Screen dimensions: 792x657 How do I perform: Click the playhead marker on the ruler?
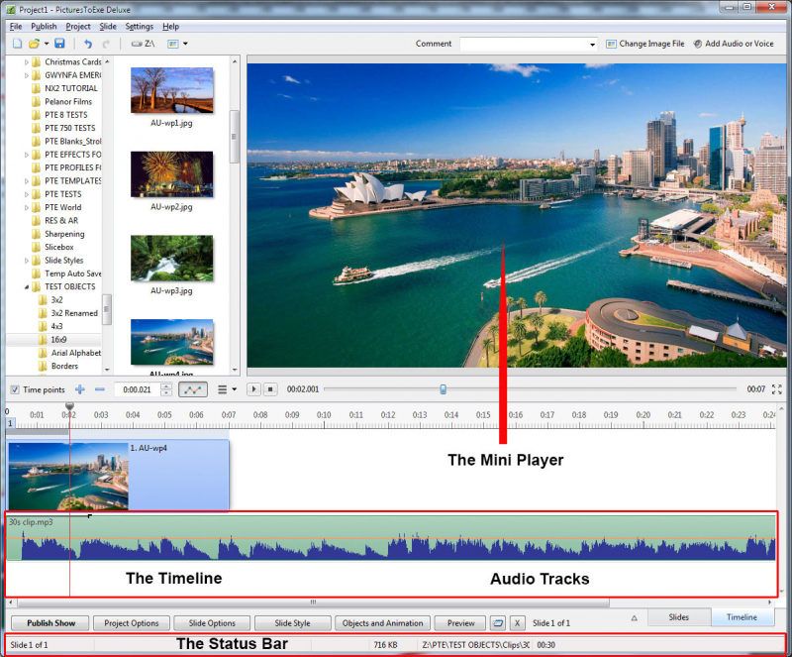point(69,406)
